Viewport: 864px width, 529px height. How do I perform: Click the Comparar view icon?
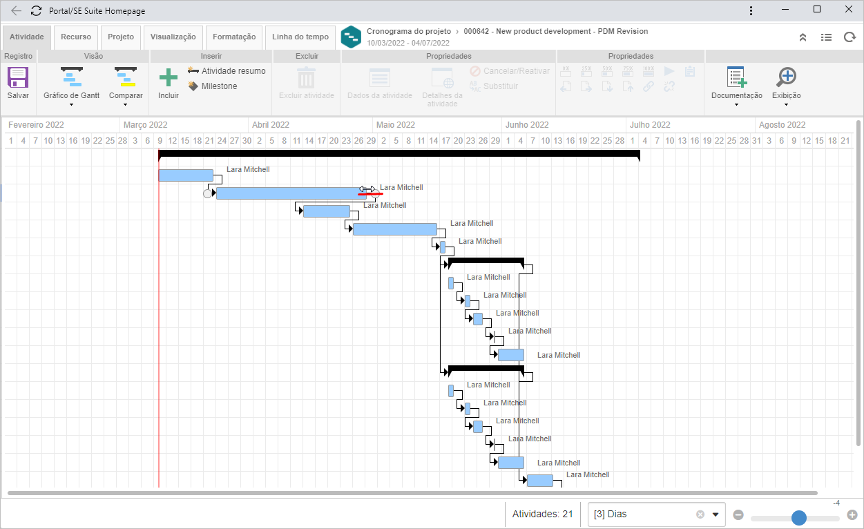(126, 77)
